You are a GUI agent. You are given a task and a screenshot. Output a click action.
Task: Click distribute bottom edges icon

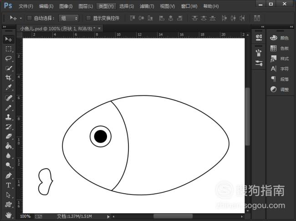coord(213,18)
